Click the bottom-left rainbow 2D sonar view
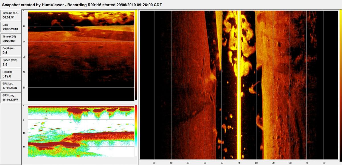342x165 pixels. (81, 131)
